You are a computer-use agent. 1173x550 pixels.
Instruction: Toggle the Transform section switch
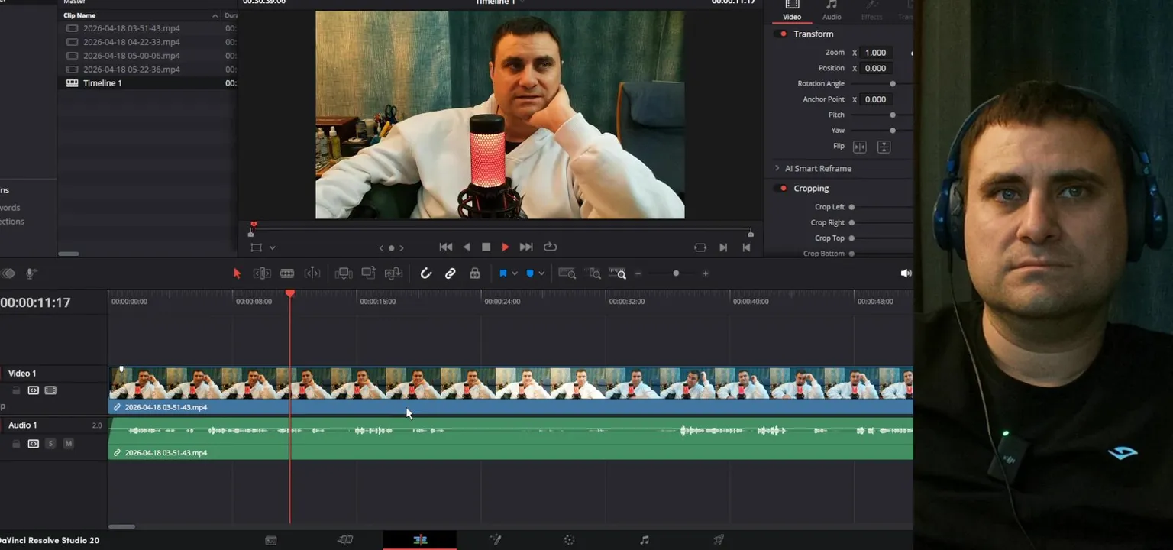point(782,34)
